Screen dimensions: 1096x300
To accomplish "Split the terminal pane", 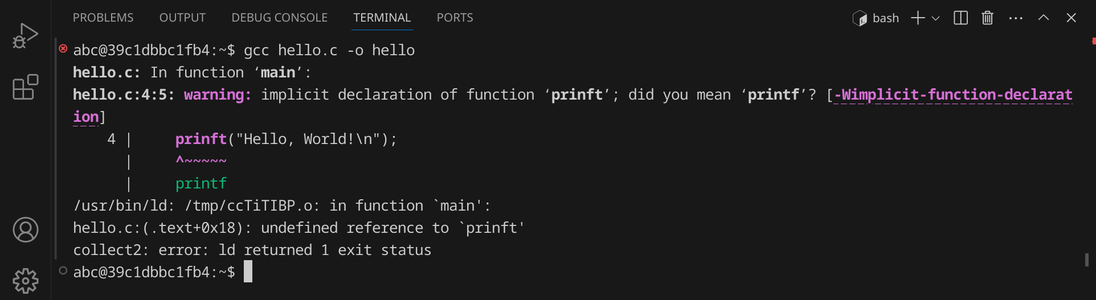I will tap(960, 18).
